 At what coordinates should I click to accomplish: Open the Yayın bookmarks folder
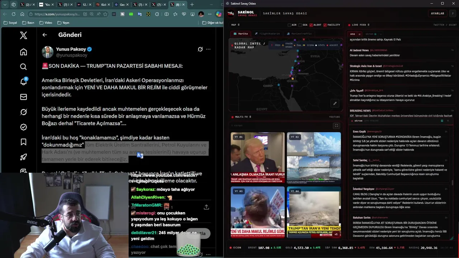click(63, 23)
